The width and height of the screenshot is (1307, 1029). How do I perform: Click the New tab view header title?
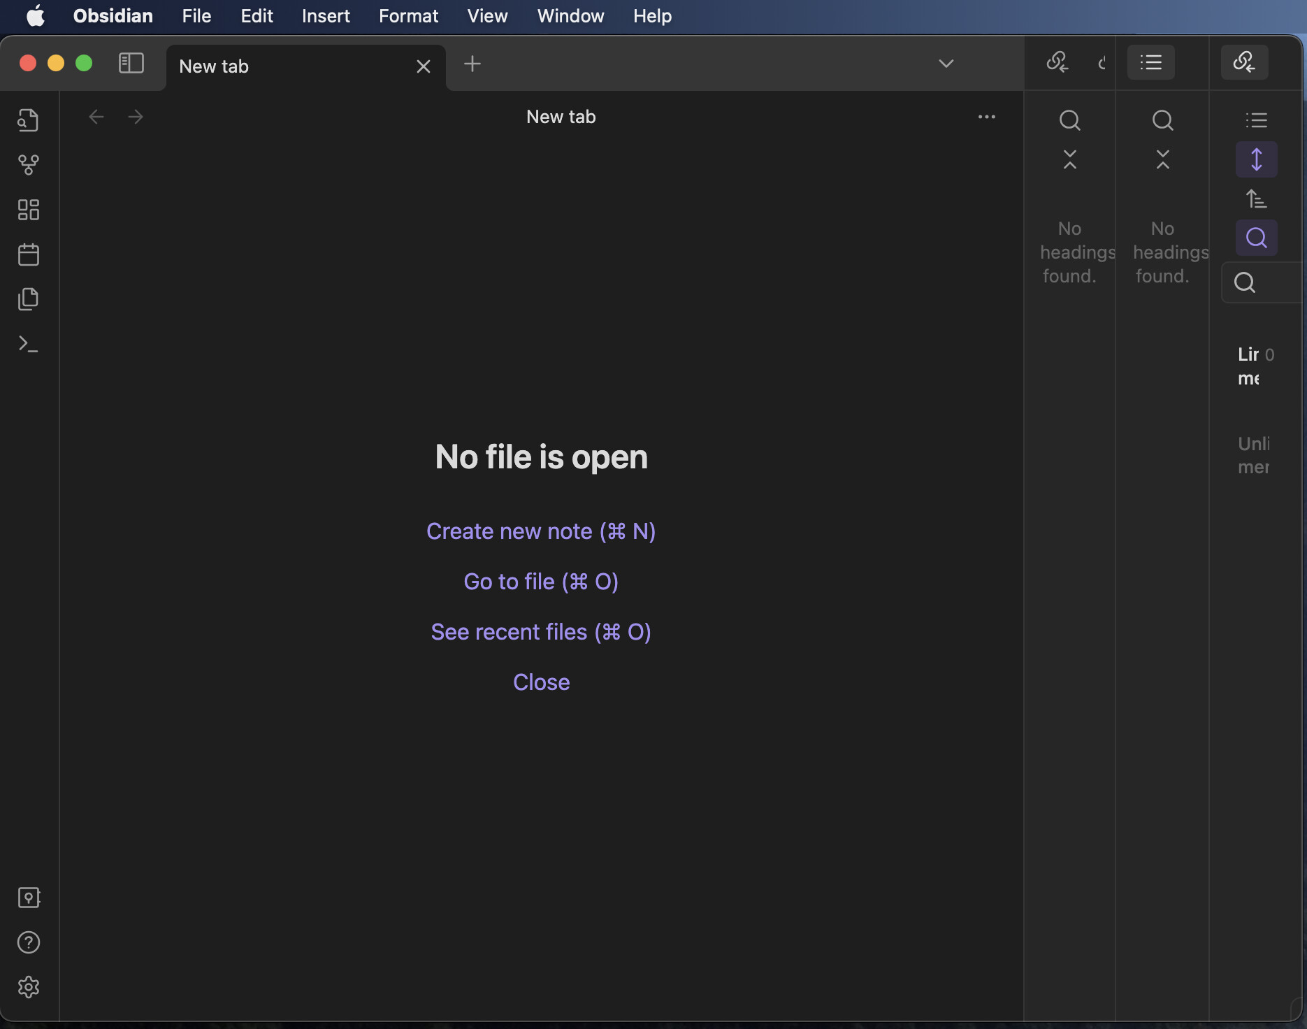561,117
